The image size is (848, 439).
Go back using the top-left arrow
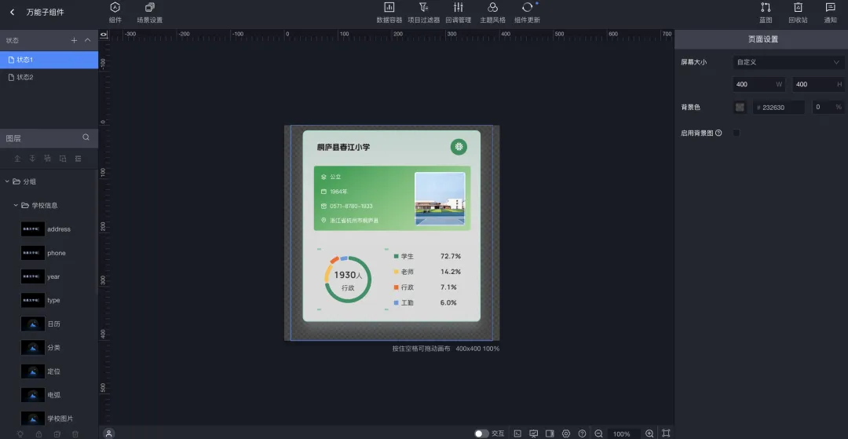[13, 12]
